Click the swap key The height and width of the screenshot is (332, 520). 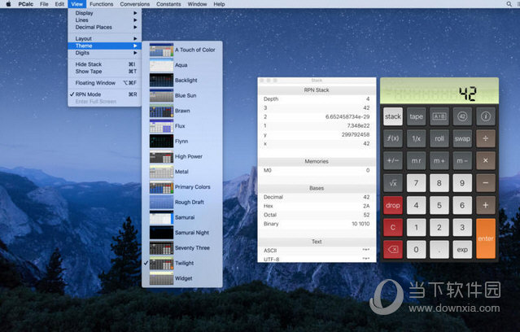462,138
